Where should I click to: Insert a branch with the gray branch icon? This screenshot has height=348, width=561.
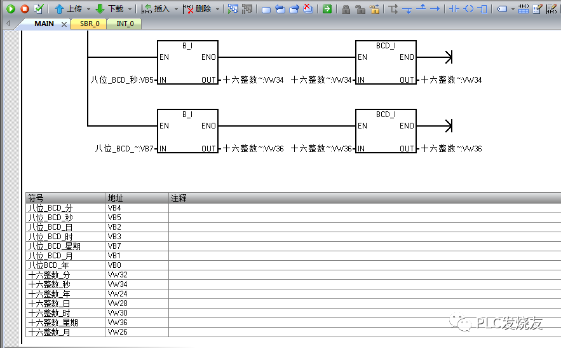click(393, 9)
